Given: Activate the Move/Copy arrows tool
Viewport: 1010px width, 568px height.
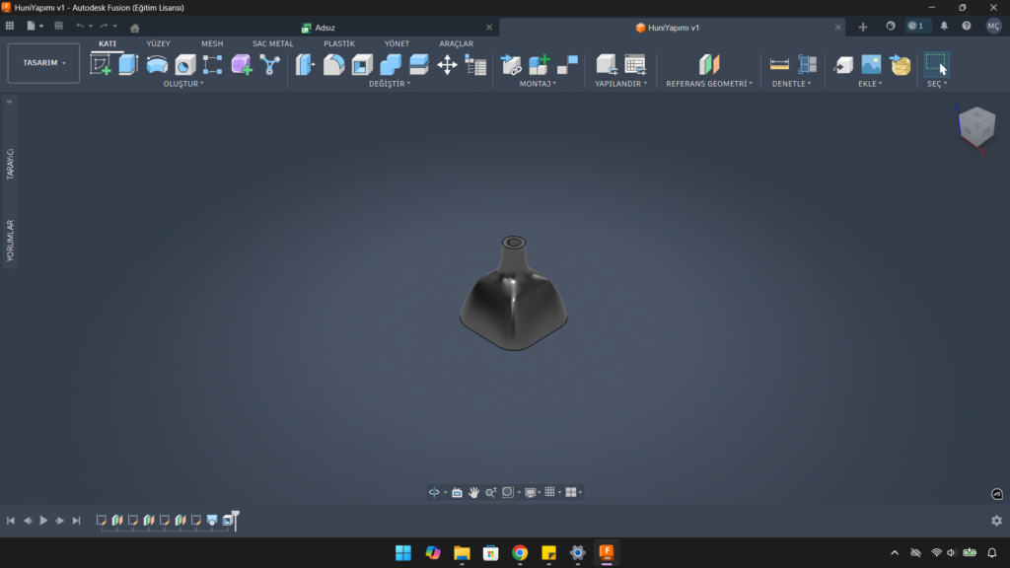Looking at the screenshot, I should click(447, 65).
